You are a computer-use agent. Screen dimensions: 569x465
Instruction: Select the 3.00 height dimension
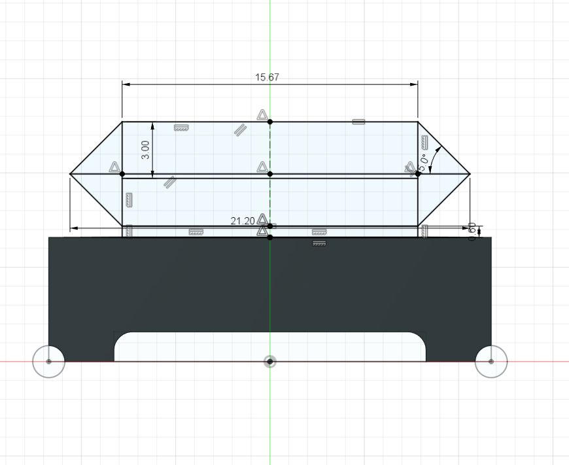tap(145, 150)
